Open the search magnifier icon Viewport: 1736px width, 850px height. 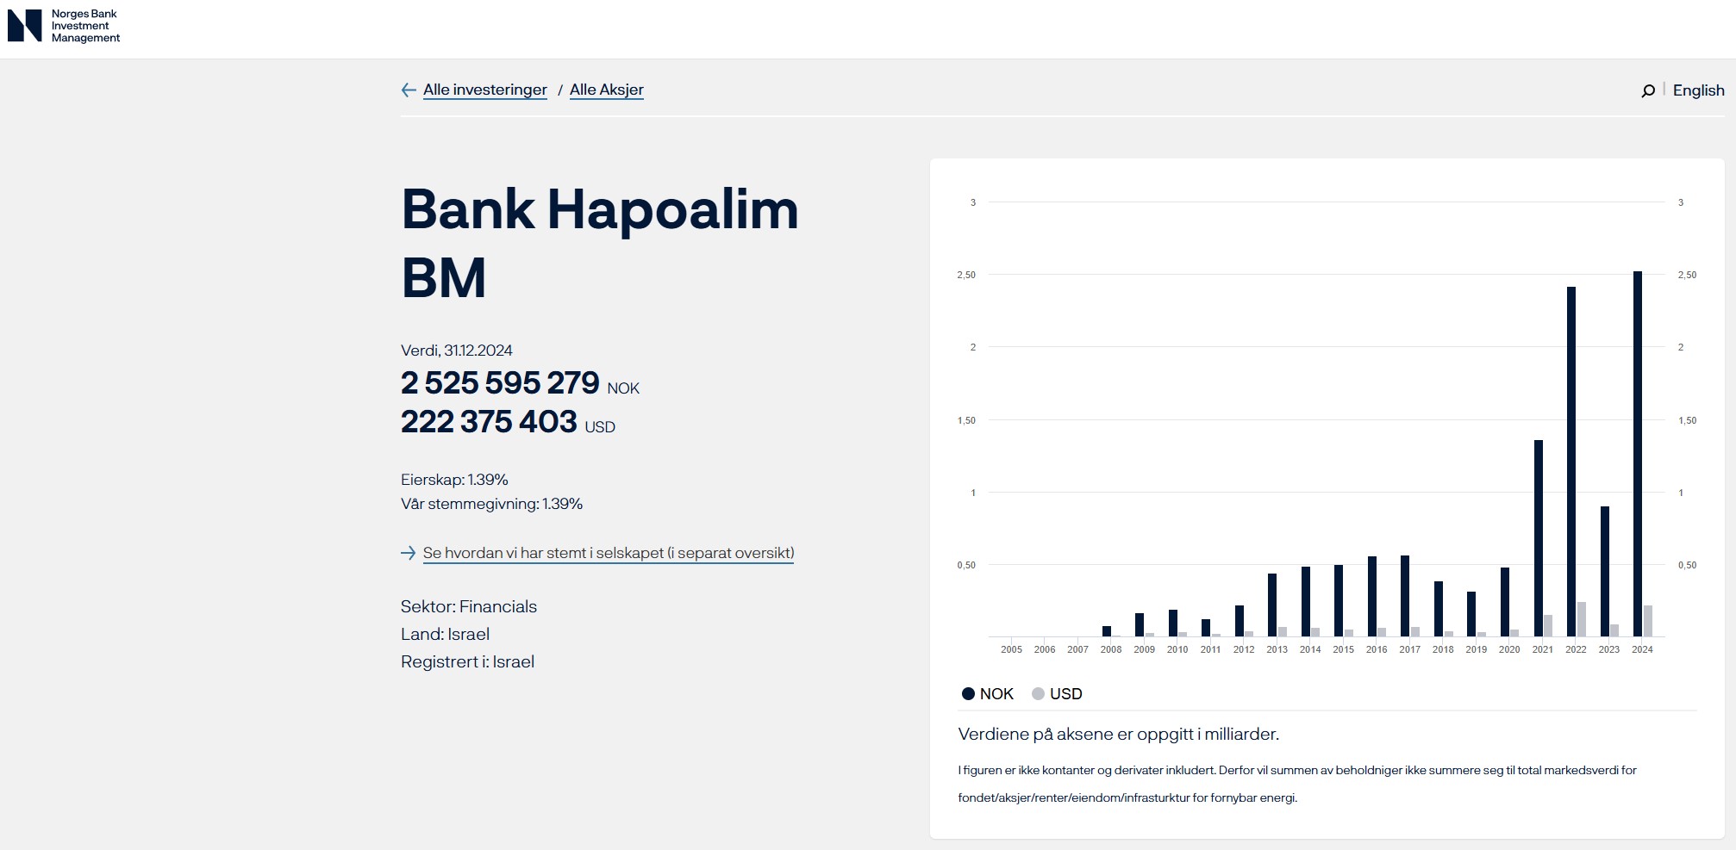tap(1647, 91)
